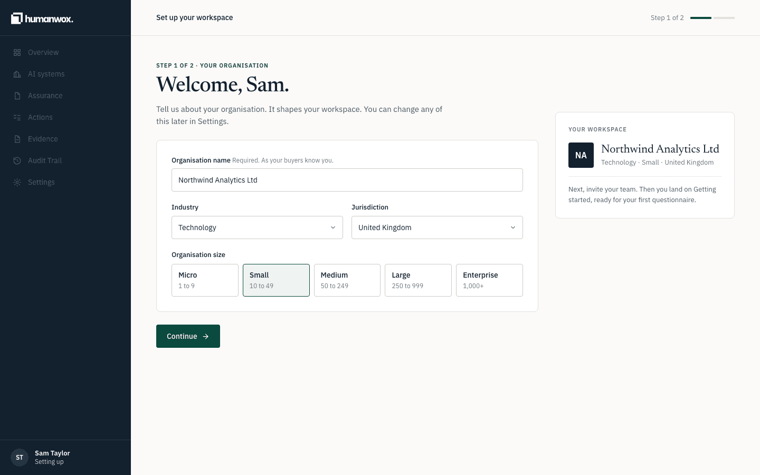Click the Audit Trail history icon
Screen dimensions: 760x475
tap(17, 160)
